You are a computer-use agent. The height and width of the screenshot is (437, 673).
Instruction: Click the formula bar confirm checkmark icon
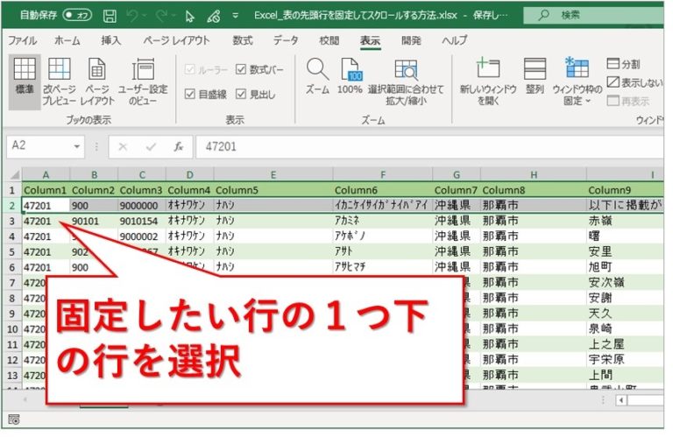pos(151,147)
